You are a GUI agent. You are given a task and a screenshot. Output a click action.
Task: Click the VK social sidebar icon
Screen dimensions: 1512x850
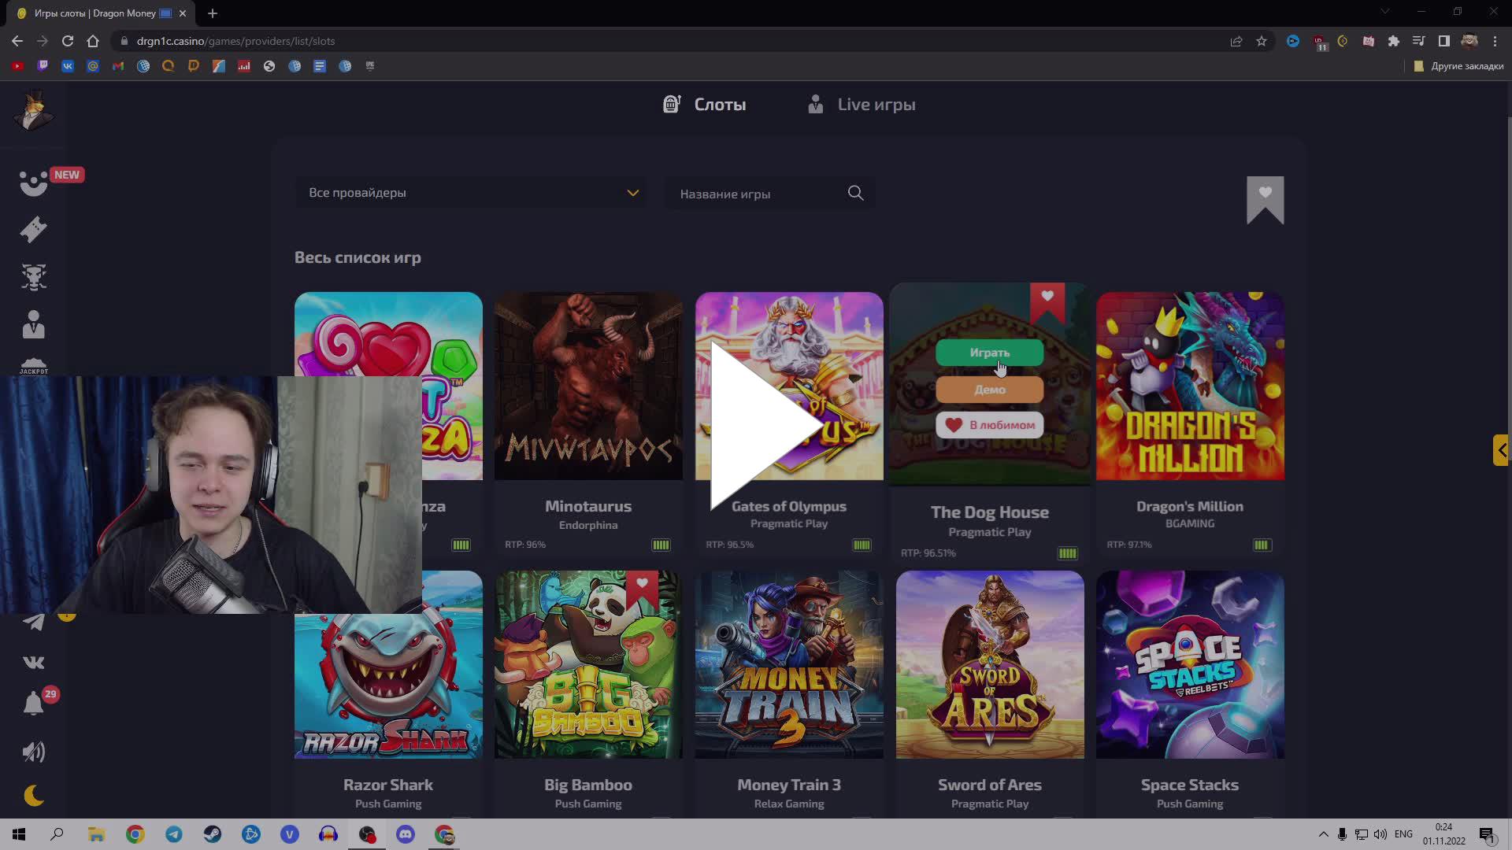(x=33, y=662)
